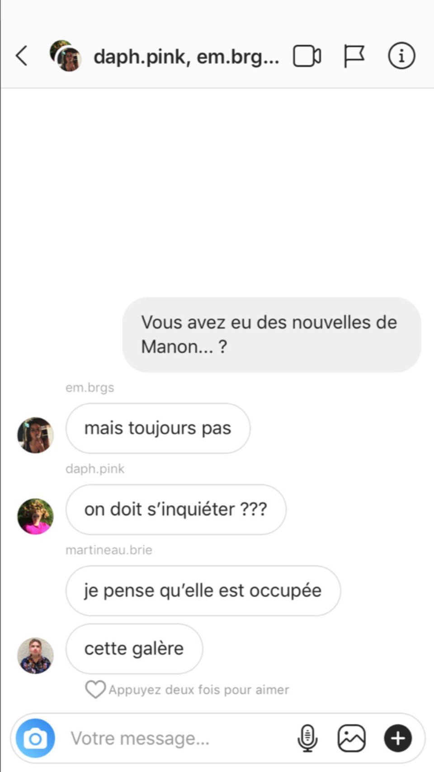Screen dimensions: 434x772
Task: Tap daph.pink profile picture
Action: click(35, 516)
